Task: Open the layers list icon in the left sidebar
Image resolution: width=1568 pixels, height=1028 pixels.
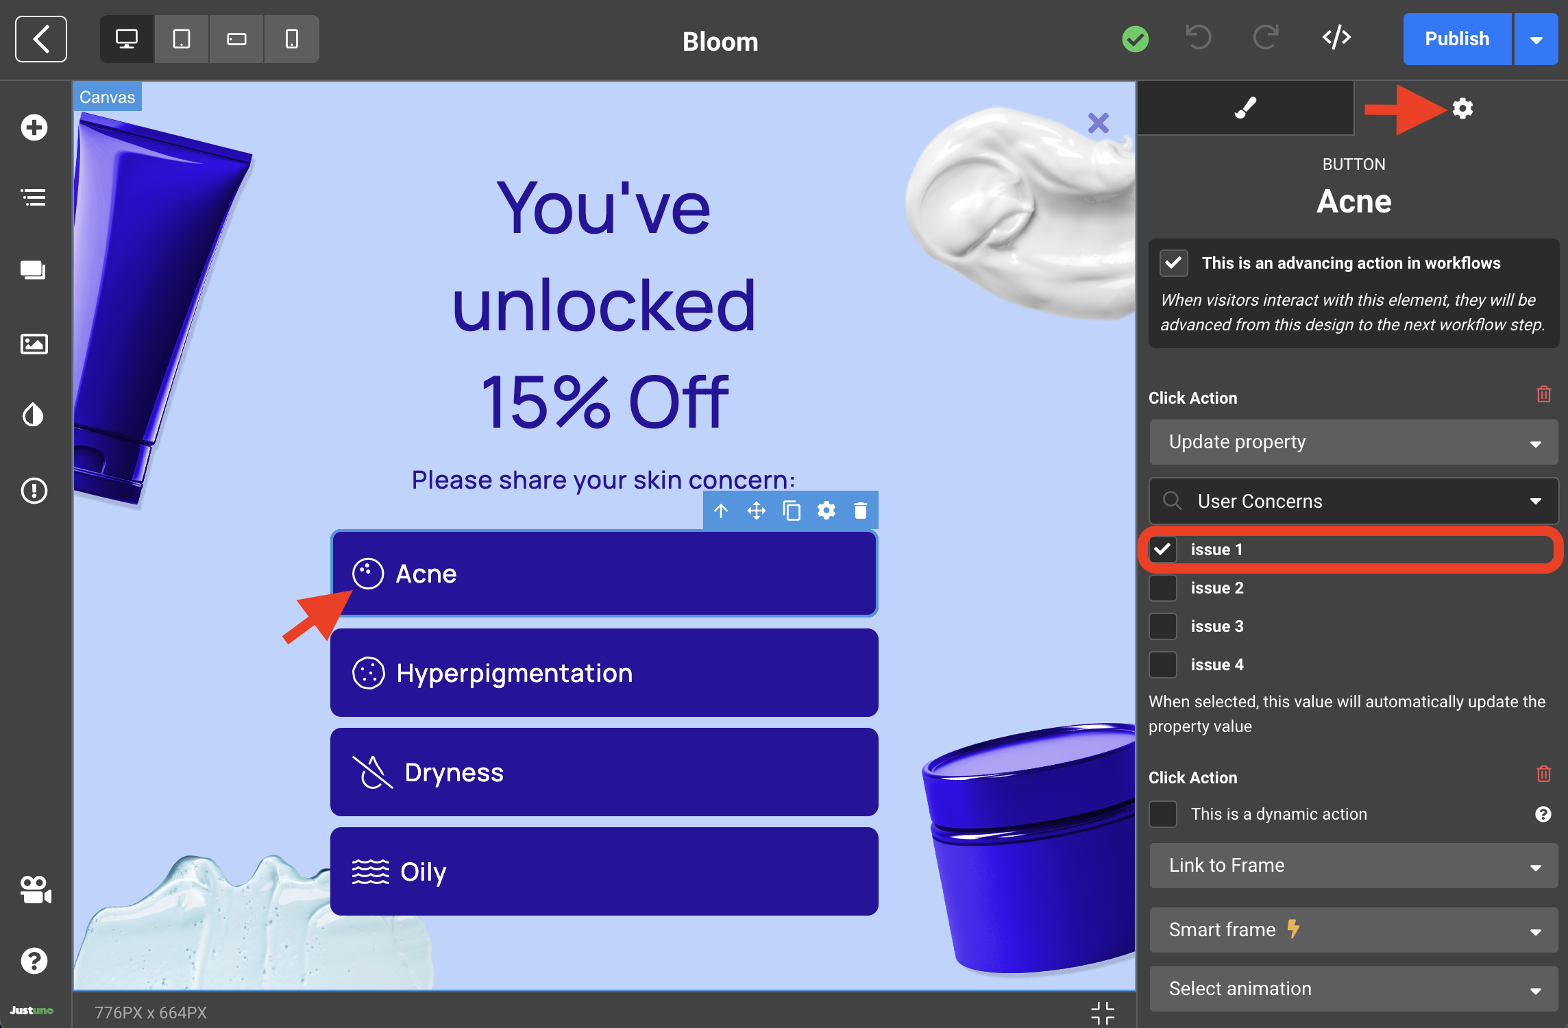Action: tap(34, 198)
